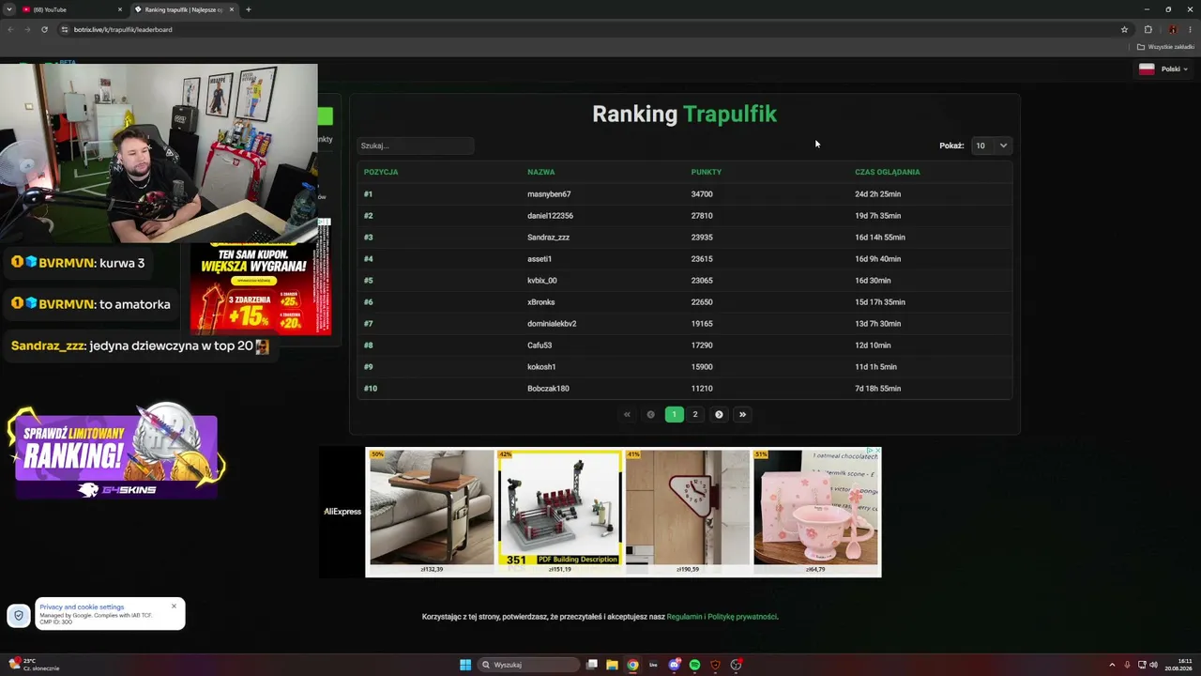
Task: Jump to the last results page
Action: click(742, 414)
